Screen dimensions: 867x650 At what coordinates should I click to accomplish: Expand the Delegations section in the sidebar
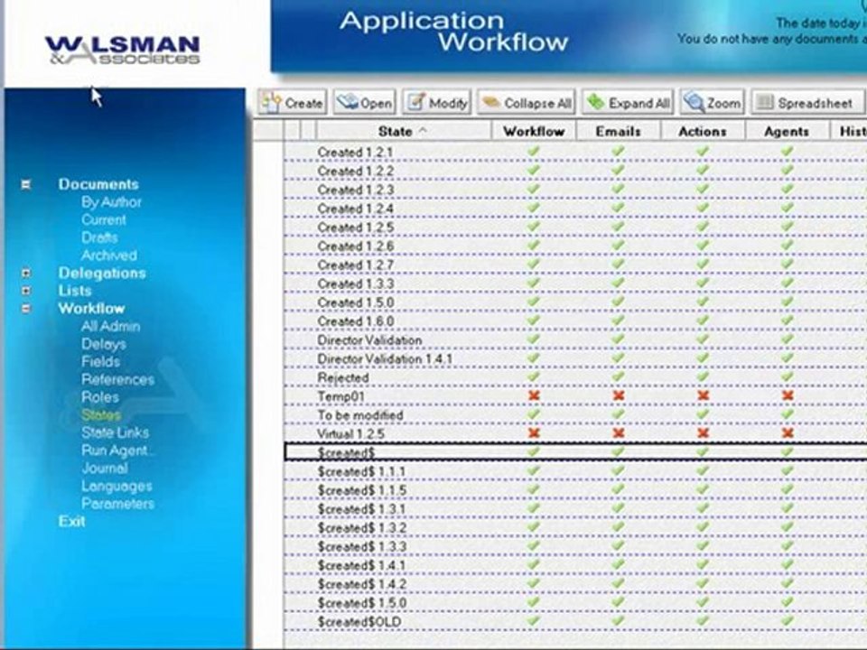26,273
